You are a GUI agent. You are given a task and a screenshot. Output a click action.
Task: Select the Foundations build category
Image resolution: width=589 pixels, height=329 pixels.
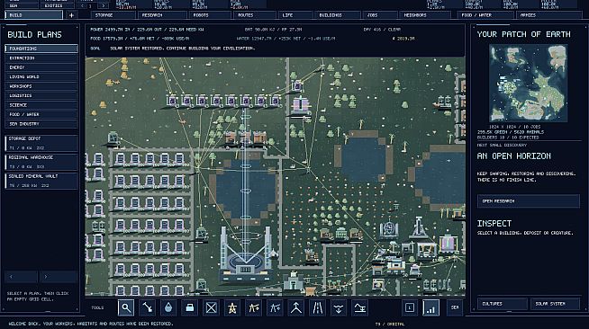[41, 49]
